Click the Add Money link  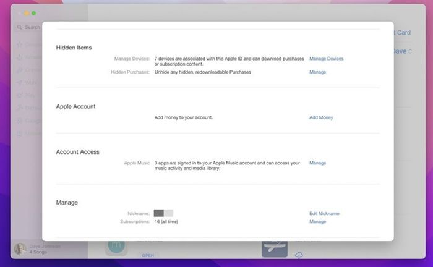pyautogui.click(x=321, y=117)
